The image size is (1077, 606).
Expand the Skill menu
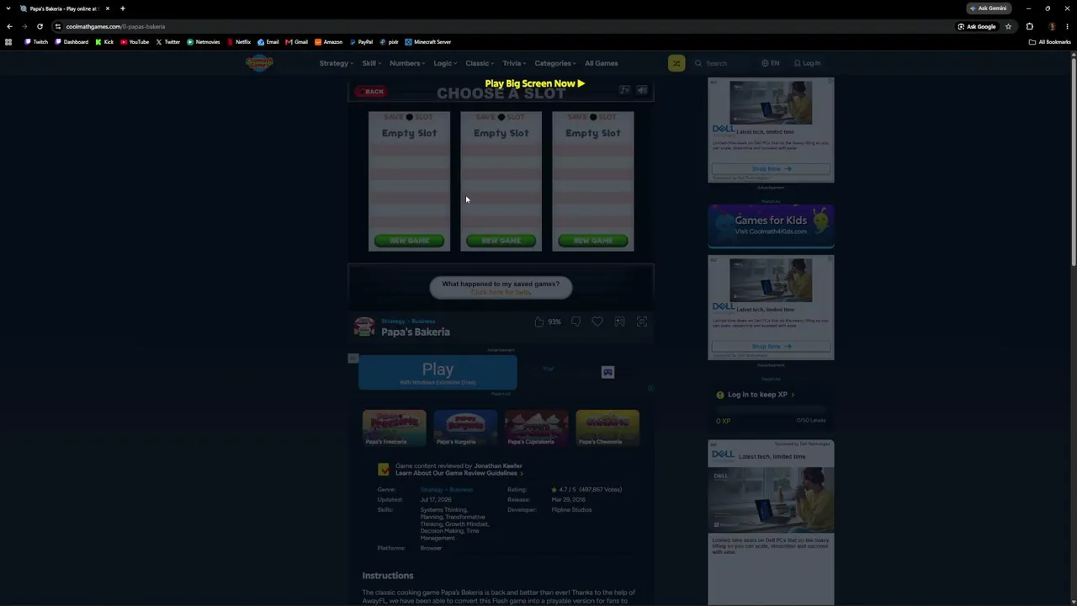click(372, 63)
